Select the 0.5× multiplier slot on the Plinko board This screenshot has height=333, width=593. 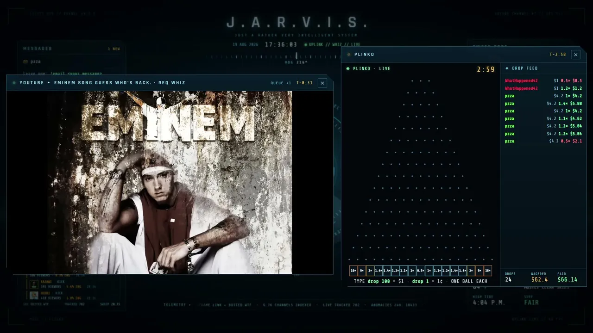coord(421,271)
